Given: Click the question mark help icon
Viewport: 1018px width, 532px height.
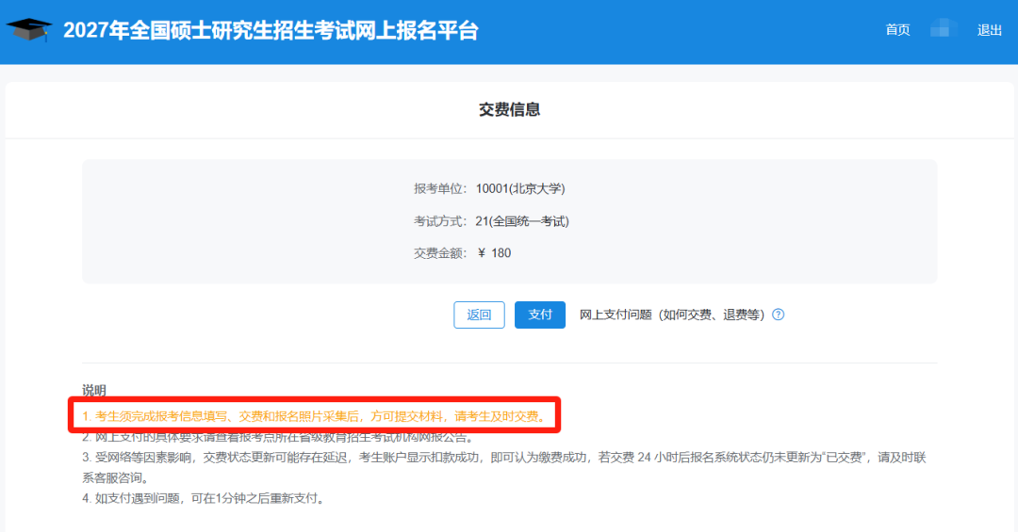Looking at the screenshot, I should 779,314.
